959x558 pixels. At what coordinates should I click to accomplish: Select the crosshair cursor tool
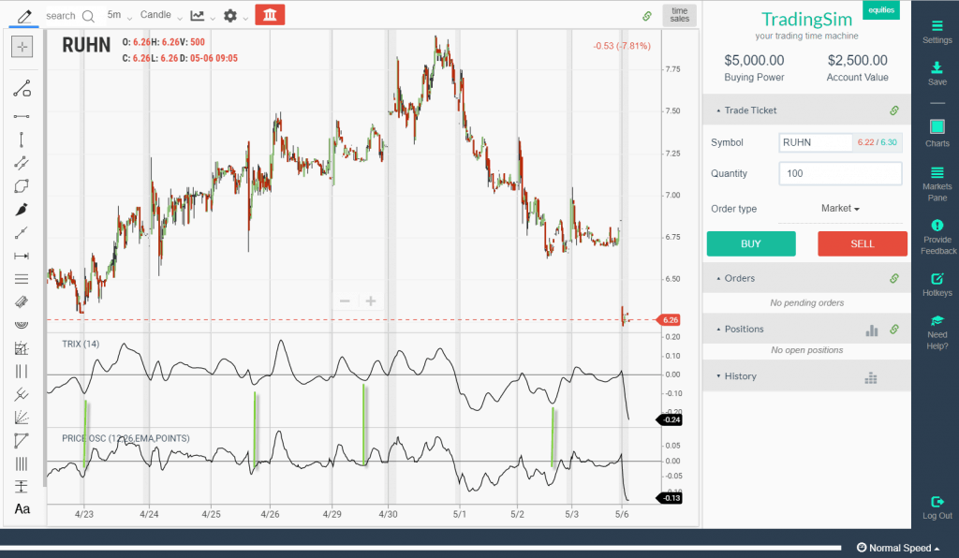tap(22, 45)
